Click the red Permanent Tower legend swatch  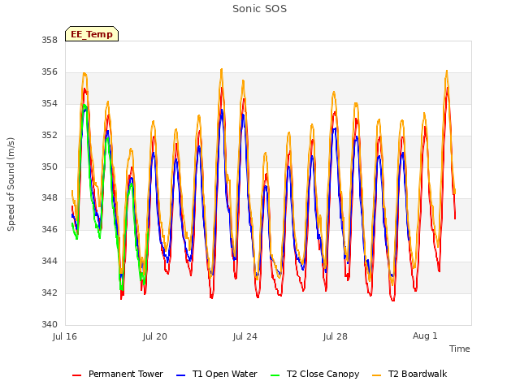pos(77,375)
